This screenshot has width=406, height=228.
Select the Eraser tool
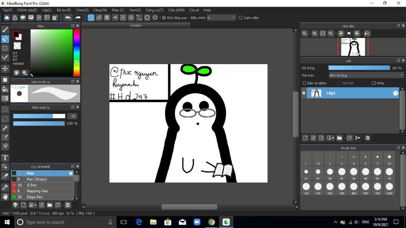[5, 39]
